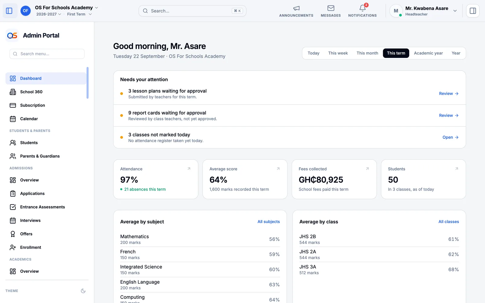Expand the Students card arrow icon
This screenshot has width=485, height=303.
point(457,169)
